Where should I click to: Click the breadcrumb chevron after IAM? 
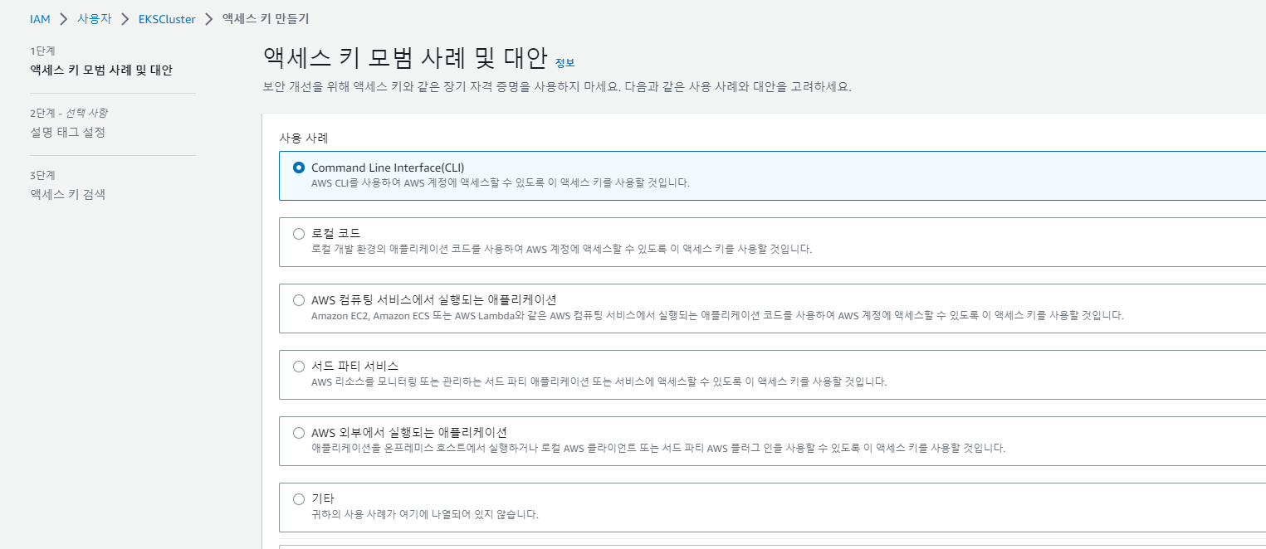tap(64, 19)
